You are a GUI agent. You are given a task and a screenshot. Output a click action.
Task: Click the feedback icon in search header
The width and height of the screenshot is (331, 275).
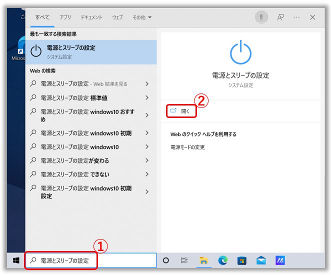coord(280,17)
